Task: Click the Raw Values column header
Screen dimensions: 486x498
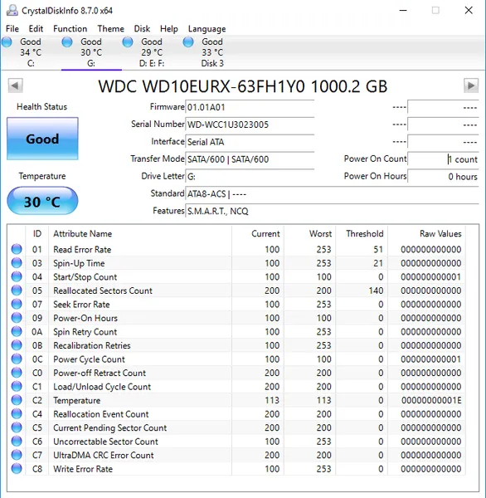Action: coord(426,234)
